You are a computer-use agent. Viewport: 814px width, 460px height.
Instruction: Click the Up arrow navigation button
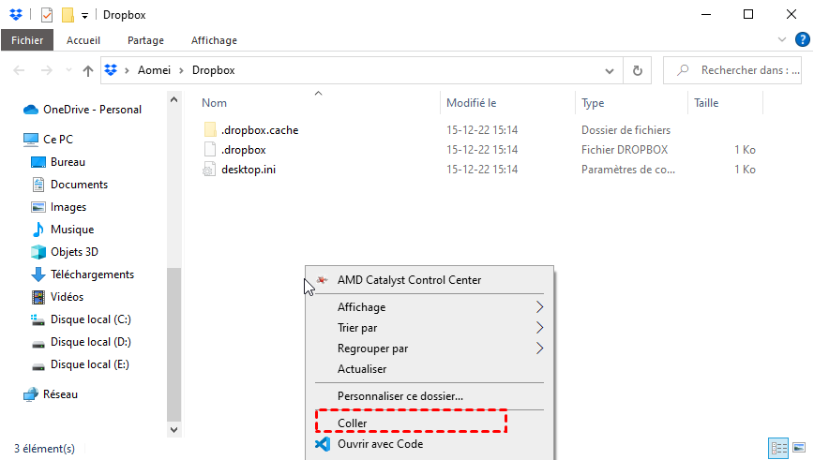(x=88, y=70)
